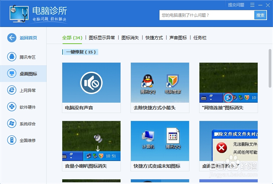
Task: Click the search box 您的电脑遇到了什么问题
Action: 207,15
